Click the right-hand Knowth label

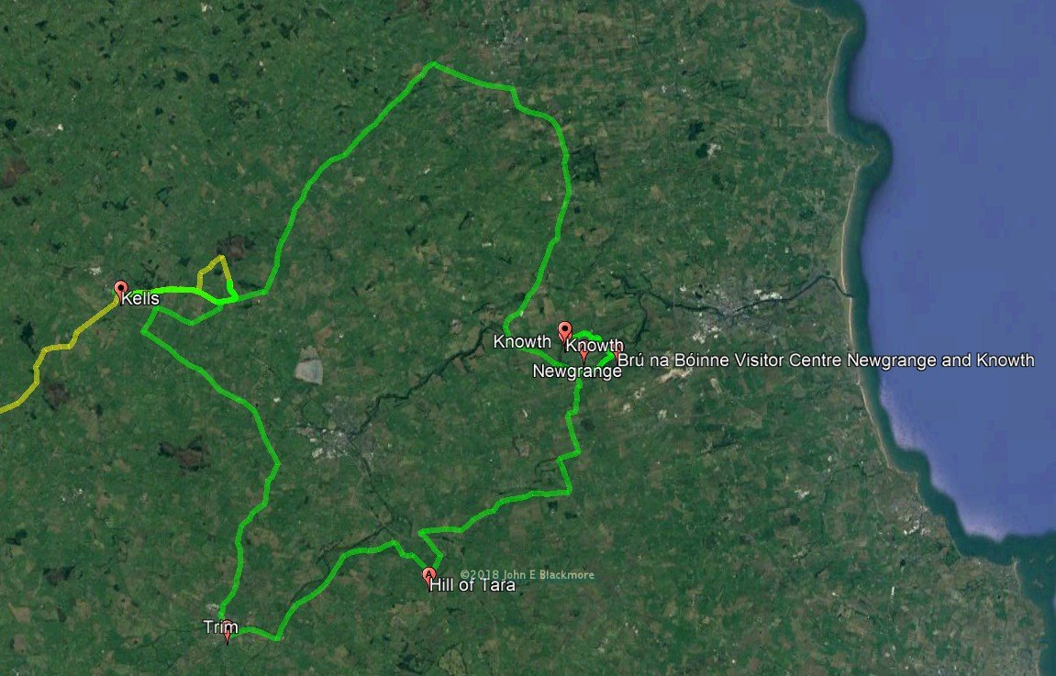point(595,346)
